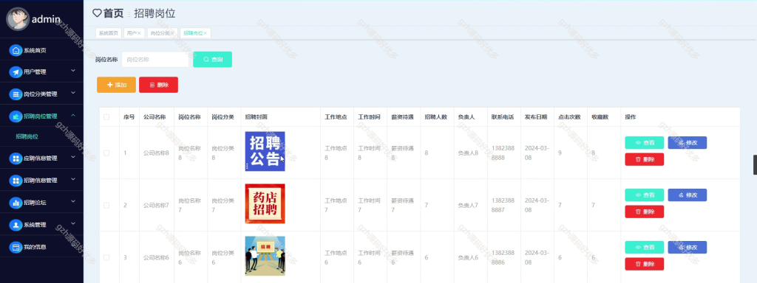
Task: Click 首页 breadcrumb link
Action: click(x=113, y=13)
